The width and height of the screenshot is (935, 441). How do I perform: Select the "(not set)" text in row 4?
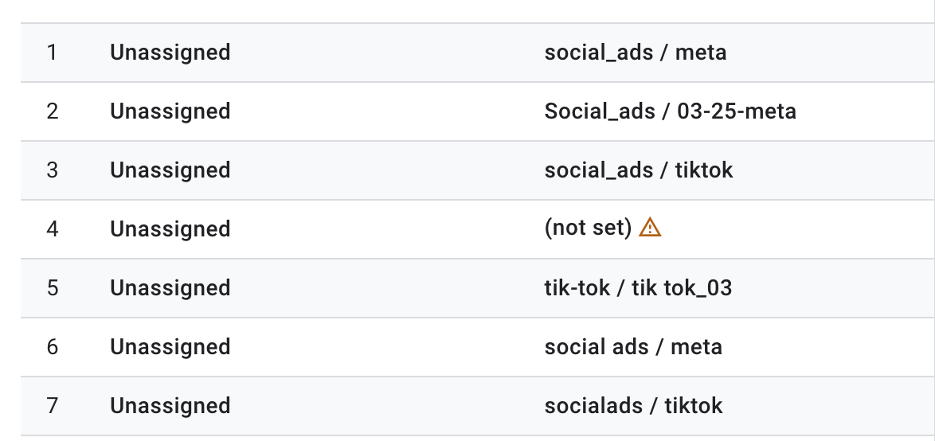[588, 229]
